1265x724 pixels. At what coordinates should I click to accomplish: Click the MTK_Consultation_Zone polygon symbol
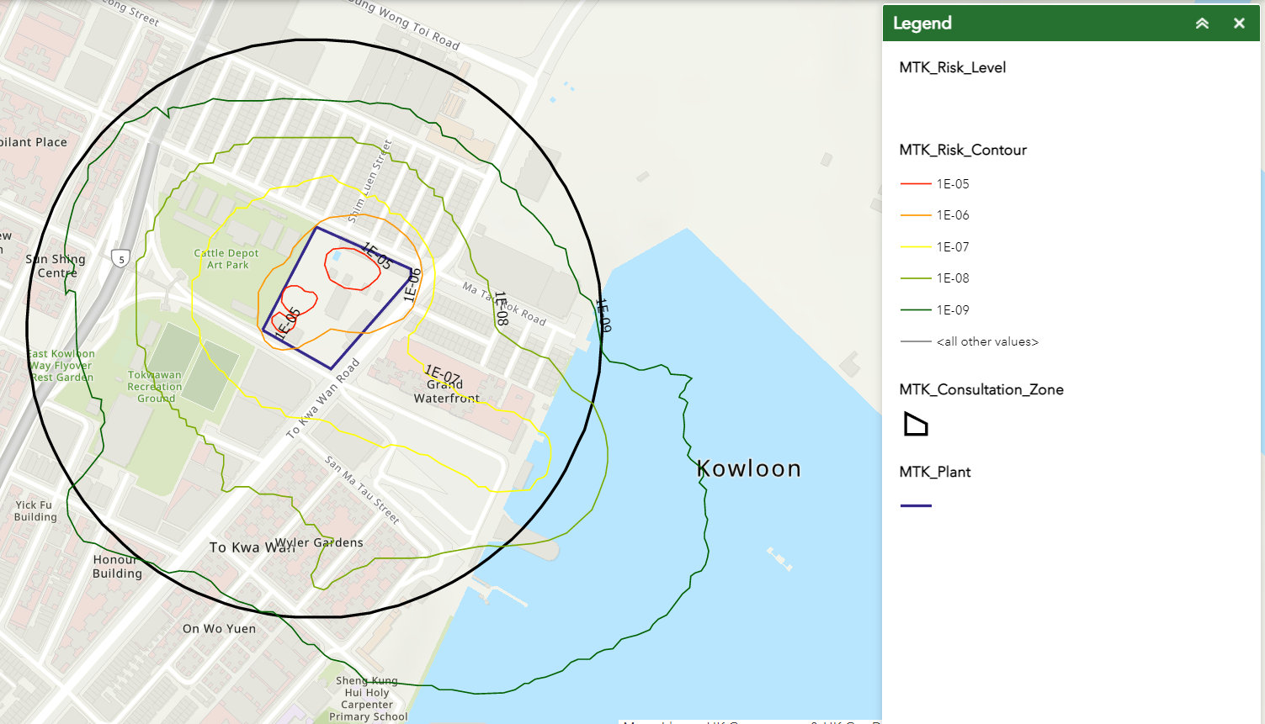point(915,424)
